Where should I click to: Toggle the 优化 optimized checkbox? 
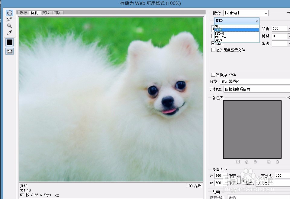213,44
